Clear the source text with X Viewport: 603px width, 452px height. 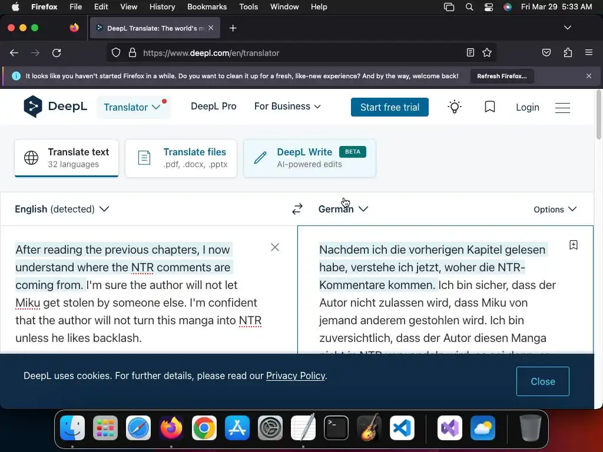[x=275, y=247]
